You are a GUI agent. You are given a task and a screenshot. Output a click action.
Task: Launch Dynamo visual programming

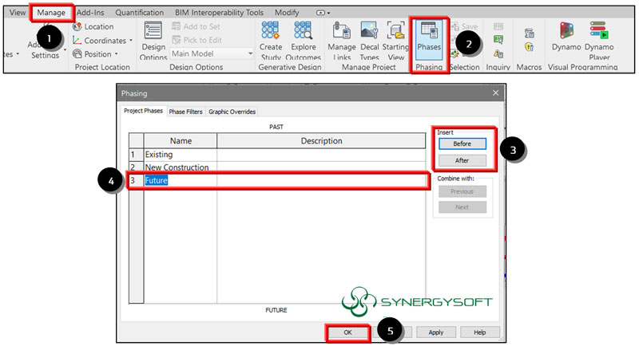pyautogui.click(x=566, y=37)
